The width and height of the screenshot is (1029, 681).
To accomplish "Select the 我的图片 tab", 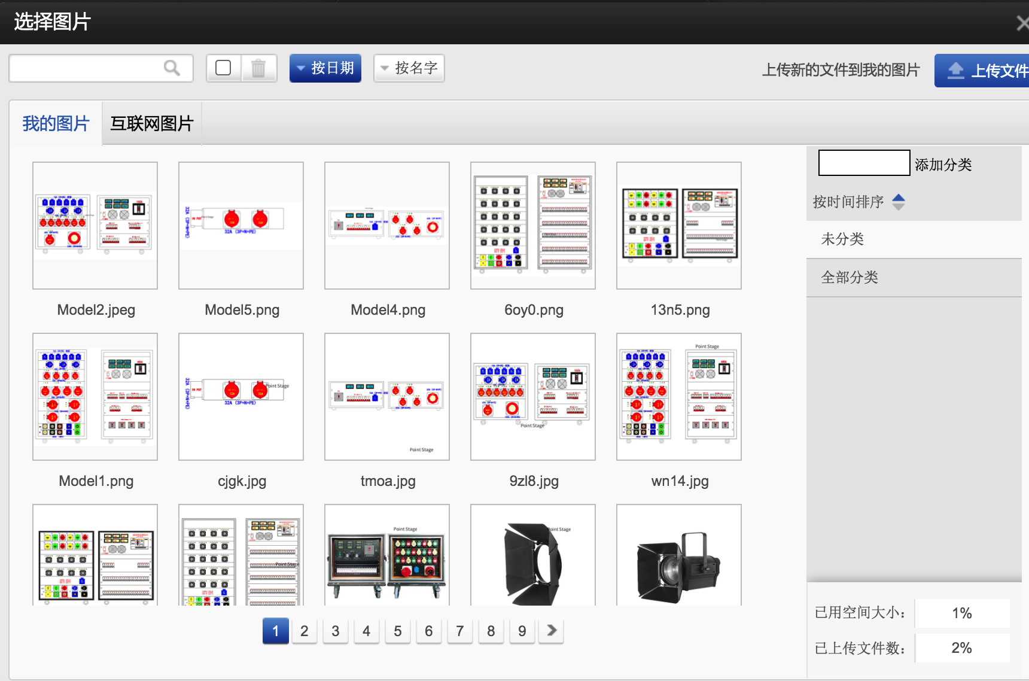I will [x=56, y=123].
